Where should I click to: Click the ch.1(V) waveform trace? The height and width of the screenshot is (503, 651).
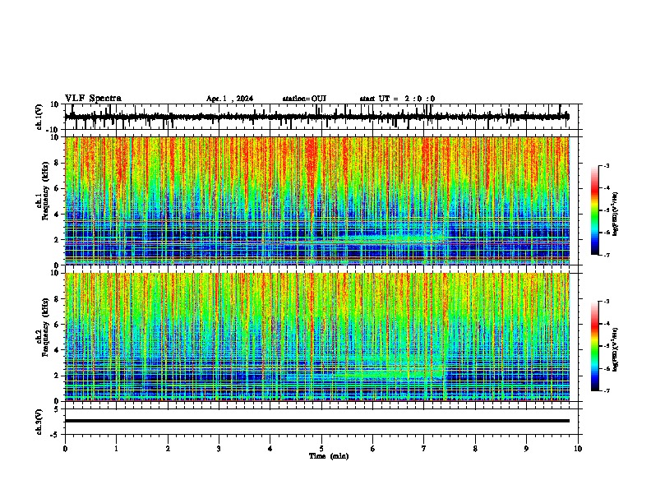point(317,117)
